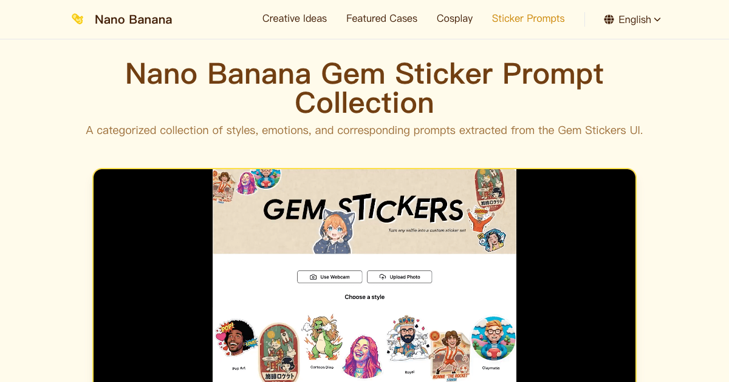The image size is (729, 382).
Task: Select the Japanese retro cat sticker
Action: pyautogui.click(x=279, y=352)
